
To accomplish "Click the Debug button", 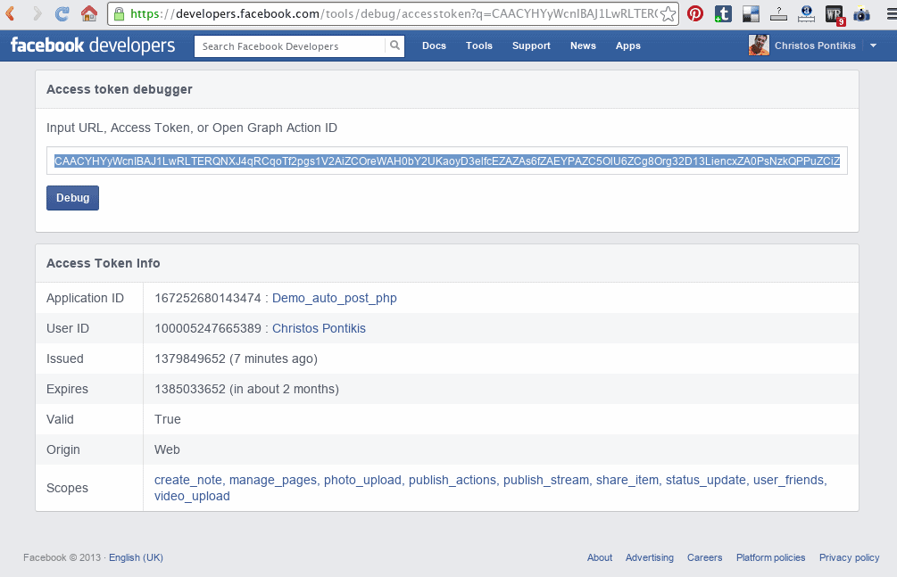I will [72, 198].
